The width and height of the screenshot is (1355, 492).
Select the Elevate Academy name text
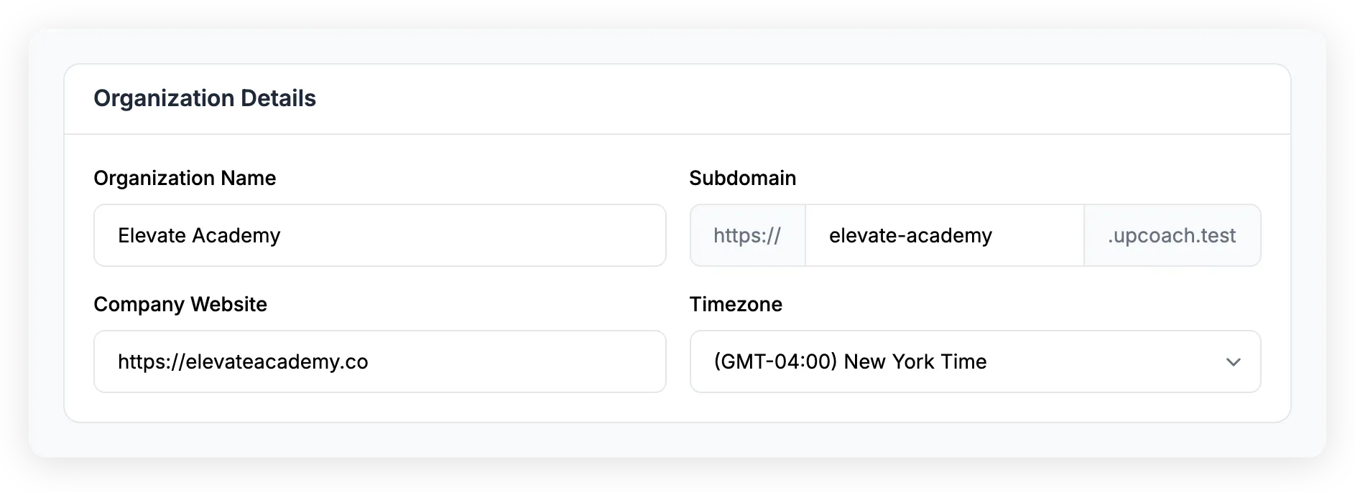click(198, 235)
